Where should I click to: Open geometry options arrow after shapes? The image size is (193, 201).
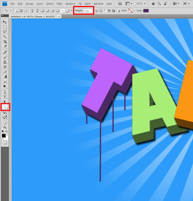pos(72,11)
